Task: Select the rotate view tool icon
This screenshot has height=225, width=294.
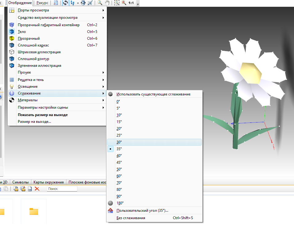Action: coord(66,3)
